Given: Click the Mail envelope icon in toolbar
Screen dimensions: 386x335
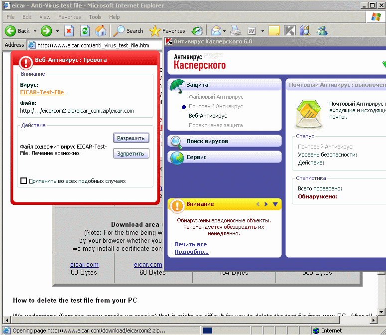Looking at the screenshot, I should pyautogui.click(x=216, y=31).
